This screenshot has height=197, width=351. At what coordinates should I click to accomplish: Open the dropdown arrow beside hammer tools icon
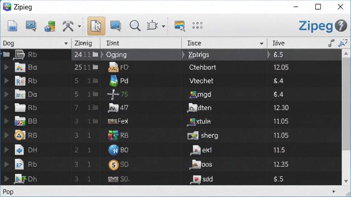(x=80, y=26)
